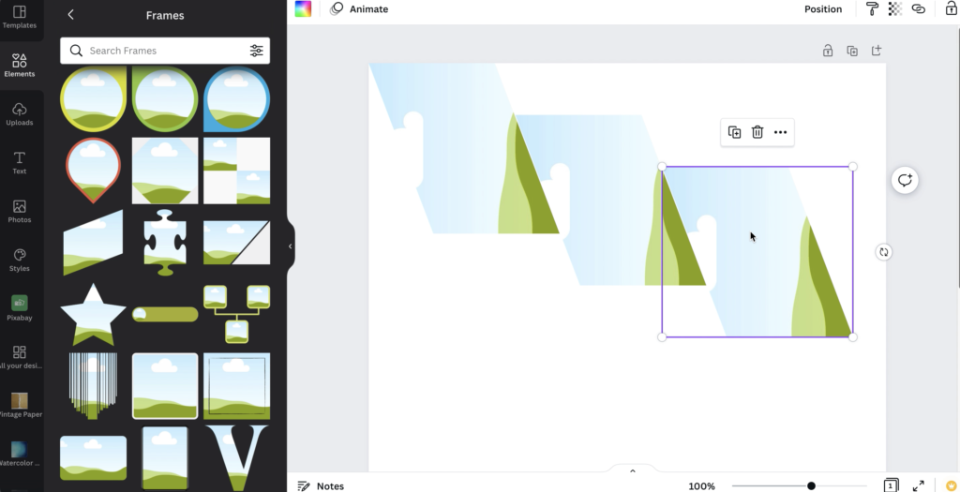Select the vertical stripes frame

pos(93,386)
